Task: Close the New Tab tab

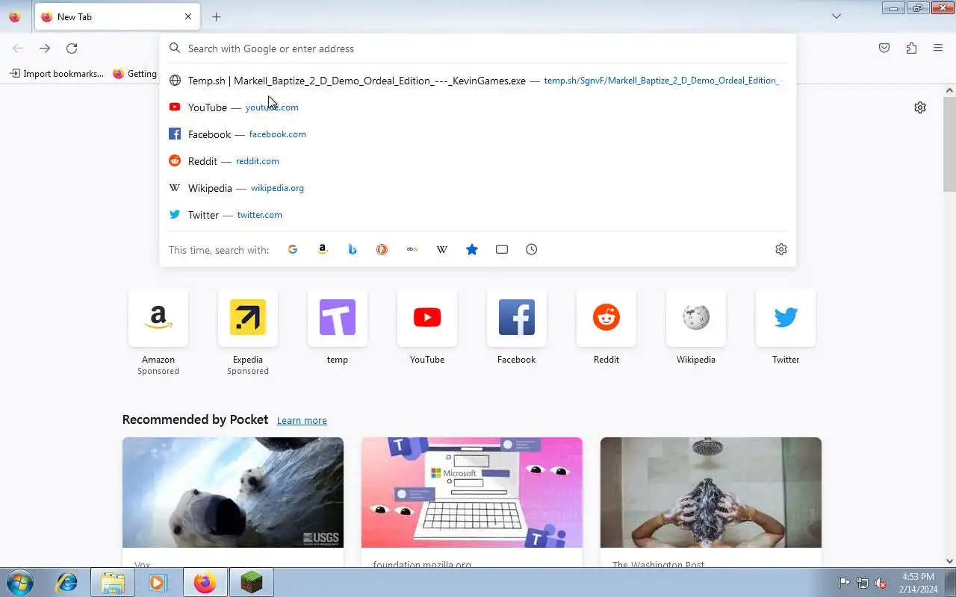Action: (x=187, y=16)
